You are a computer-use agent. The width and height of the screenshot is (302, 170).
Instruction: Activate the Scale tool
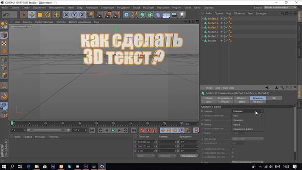pos(40,15)
